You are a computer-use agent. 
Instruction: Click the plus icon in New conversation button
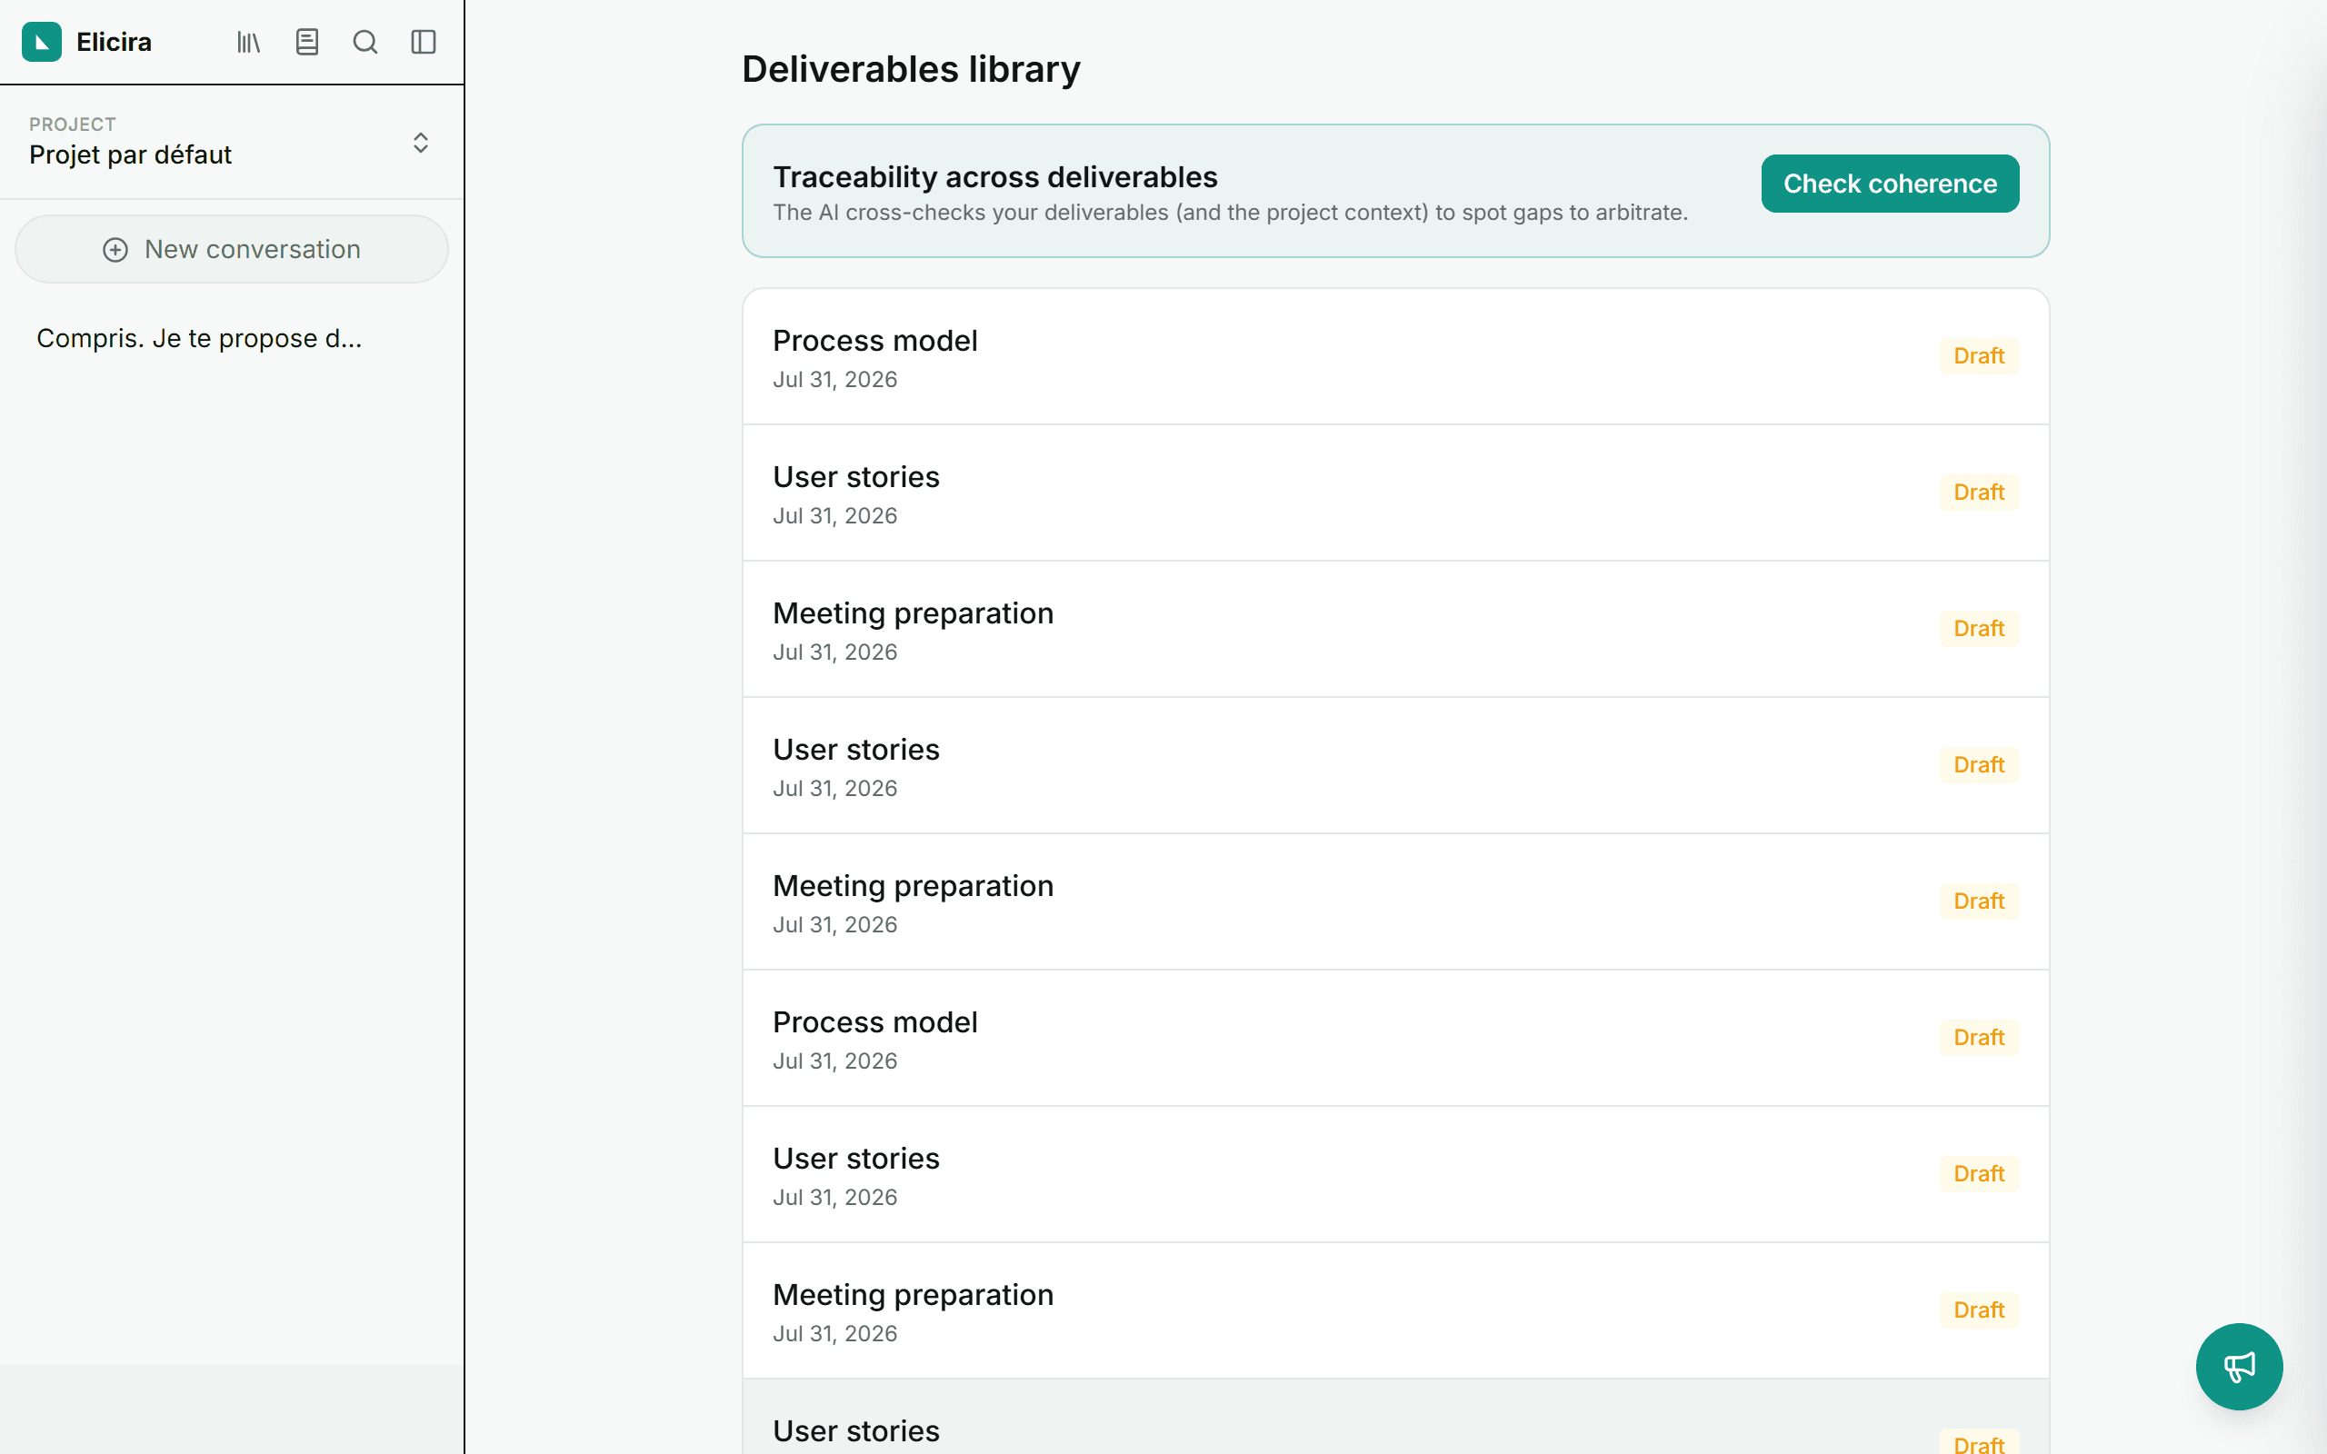(115, 250)
